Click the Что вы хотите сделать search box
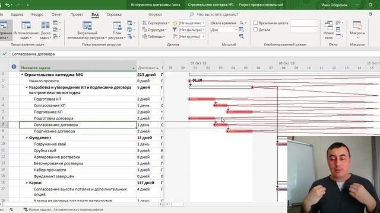 click(217, 14)
